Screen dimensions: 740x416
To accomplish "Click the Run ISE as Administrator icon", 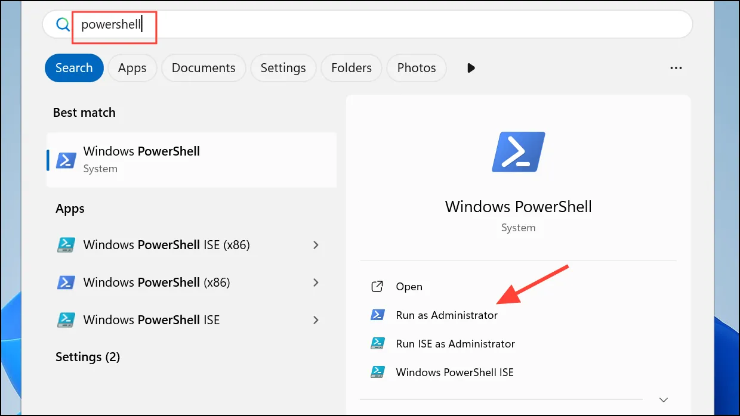I will tap(377, 343).
